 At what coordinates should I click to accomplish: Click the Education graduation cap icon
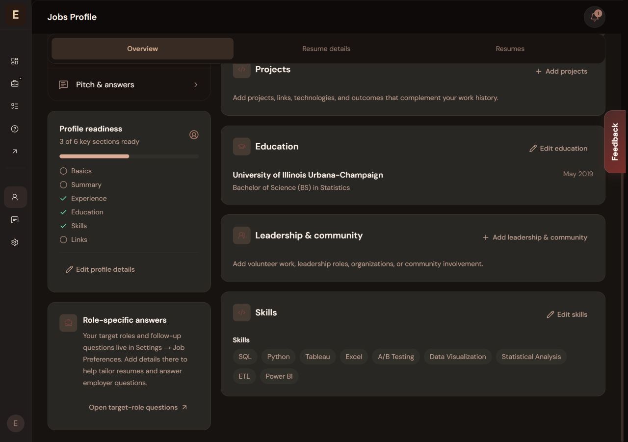(x=241, y=146)
